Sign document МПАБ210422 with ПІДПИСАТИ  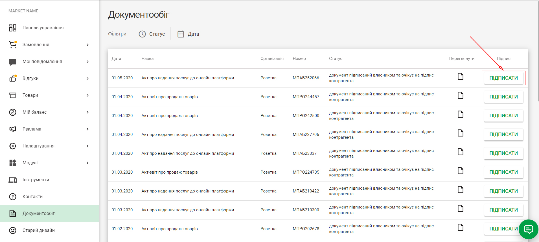coord(503,191)
